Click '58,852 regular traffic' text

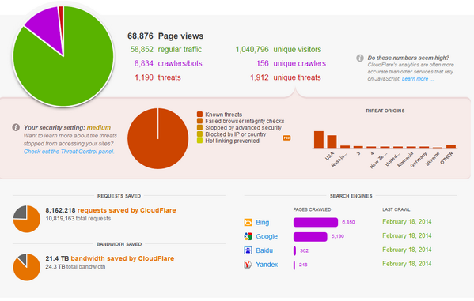[x=166, y=49]
